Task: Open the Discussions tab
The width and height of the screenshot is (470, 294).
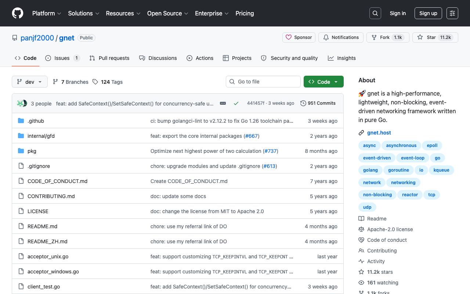Action: tap(158, 58)
